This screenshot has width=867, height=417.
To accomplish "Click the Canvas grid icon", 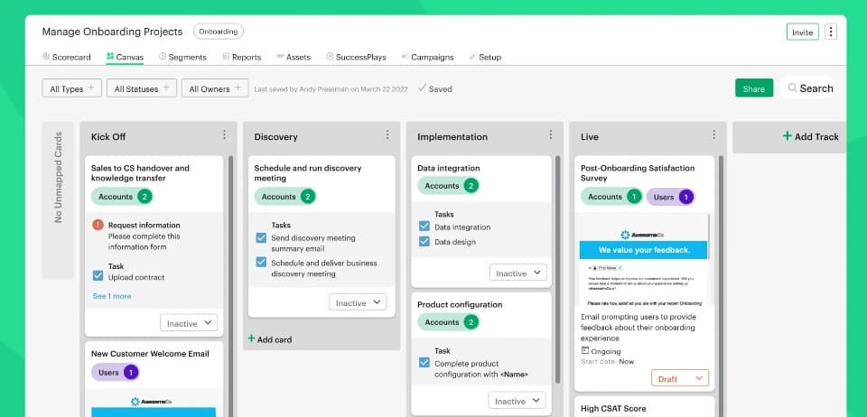I will (x=110, y=56).
